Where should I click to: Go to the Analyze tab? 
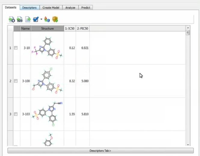70,8
